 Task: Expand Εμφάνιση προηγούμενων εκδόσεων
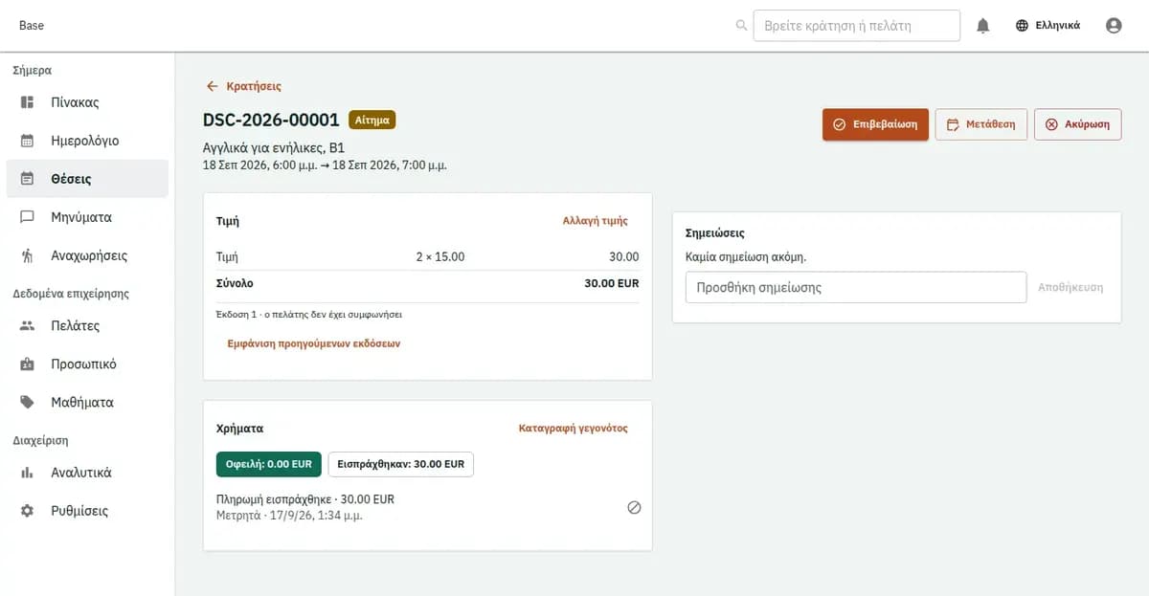(x=313, y=343)
